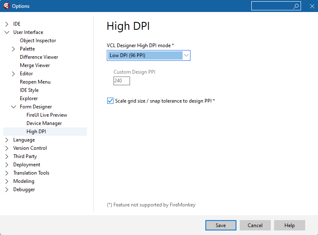The image size is (318, 235).
Task: Open the VCL Designer High DPI mode dropdown arrow
Action: click(x=186, y=55)
